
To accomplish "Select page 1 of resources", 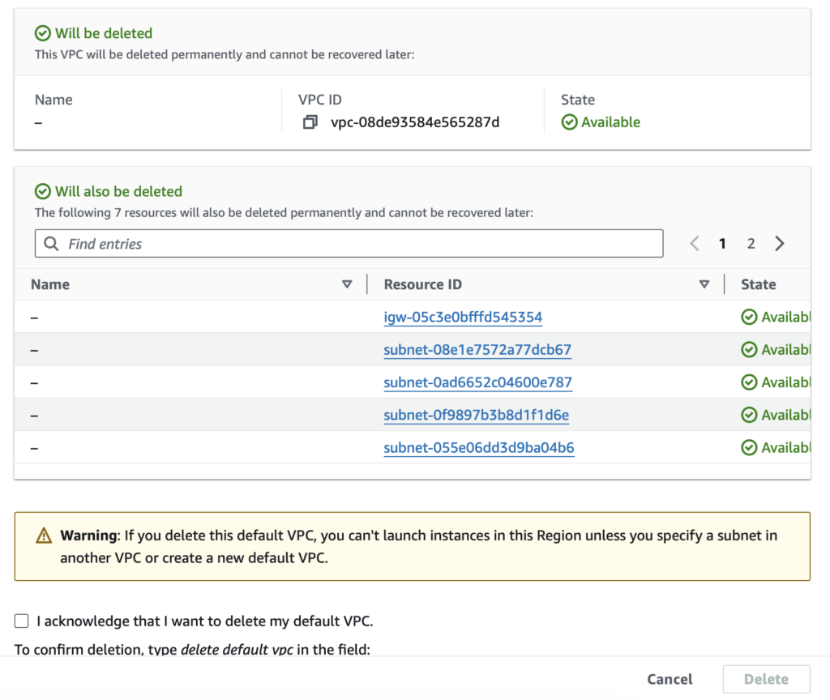I will pos(722,243).
